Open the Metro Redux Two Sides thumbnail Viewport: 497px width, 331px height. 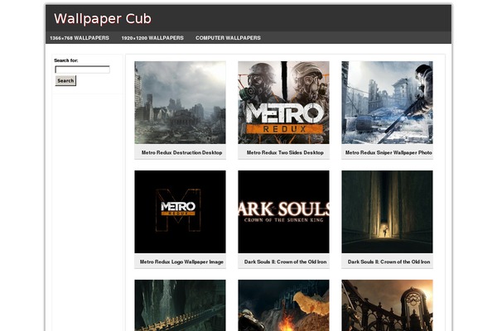[283, 103]
